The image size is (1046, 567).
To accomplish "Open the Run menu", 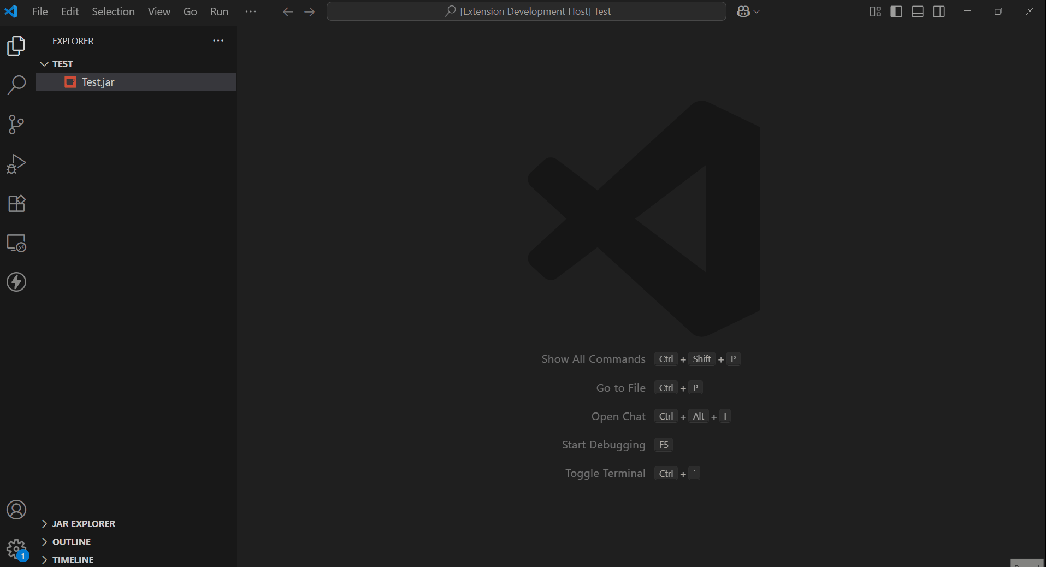I will pos(219,11).
